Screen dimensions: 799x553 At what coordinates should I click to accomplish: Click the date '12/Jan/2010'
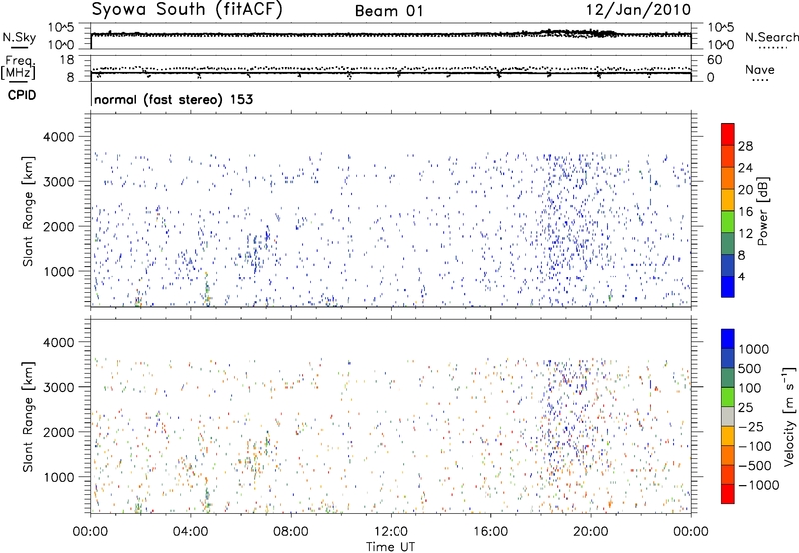[x=638, y=9]
